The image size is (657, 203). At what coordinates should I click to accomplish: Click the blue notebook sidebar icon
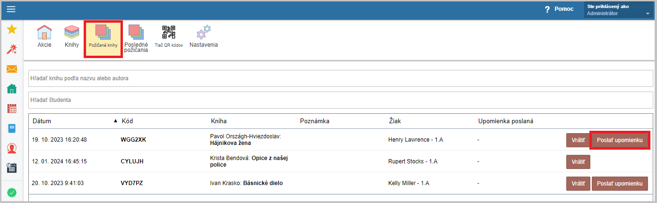12,128
